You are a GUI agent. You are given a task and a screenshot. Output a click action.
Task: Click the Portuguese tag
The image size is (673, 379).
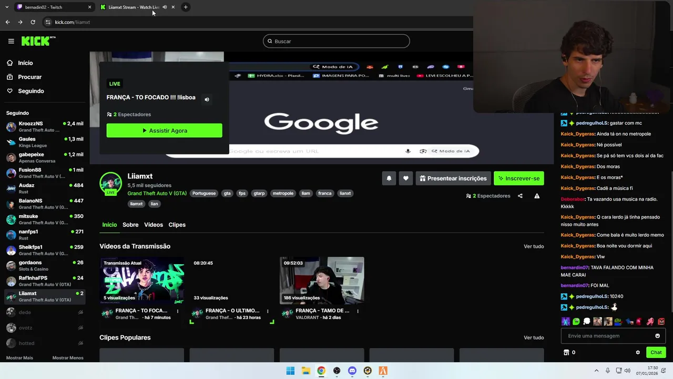point(204,193)
